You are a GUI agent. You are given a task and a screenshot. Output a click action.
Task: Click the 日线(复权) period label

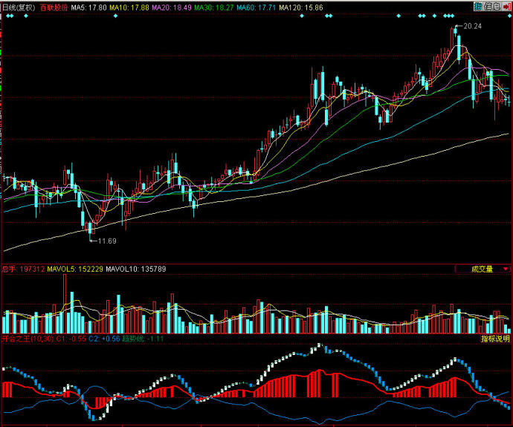(19, 7)
